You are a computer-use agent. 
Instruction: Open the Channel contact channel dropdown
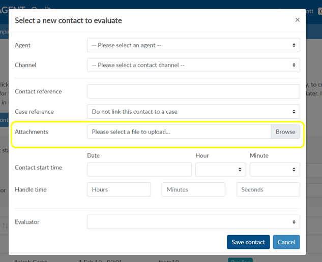(193, 65)
